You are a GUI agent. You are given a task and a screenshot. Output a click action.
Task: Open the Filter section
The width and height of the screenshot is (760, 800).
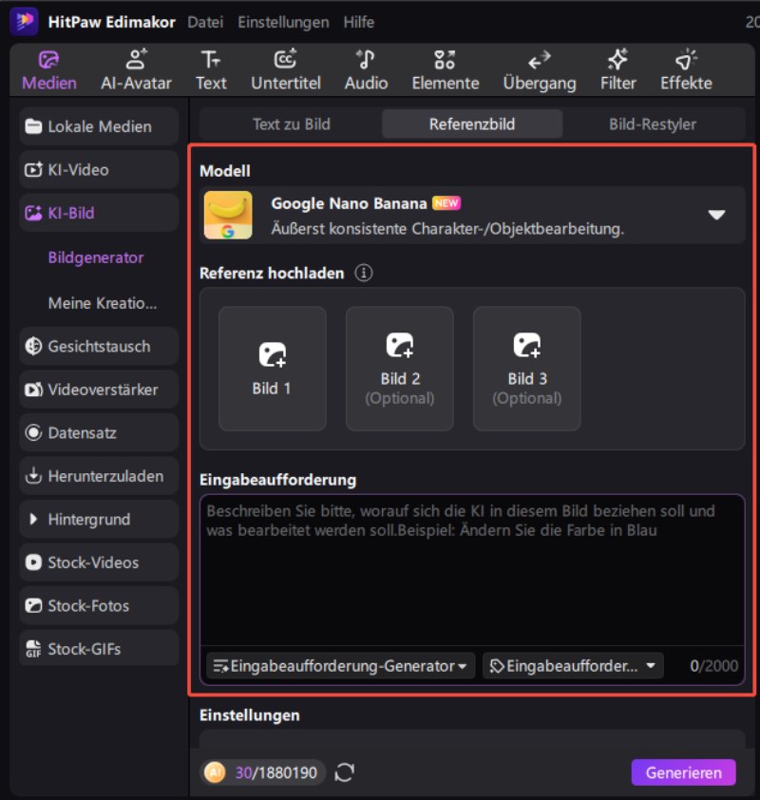tap(617, 70)
